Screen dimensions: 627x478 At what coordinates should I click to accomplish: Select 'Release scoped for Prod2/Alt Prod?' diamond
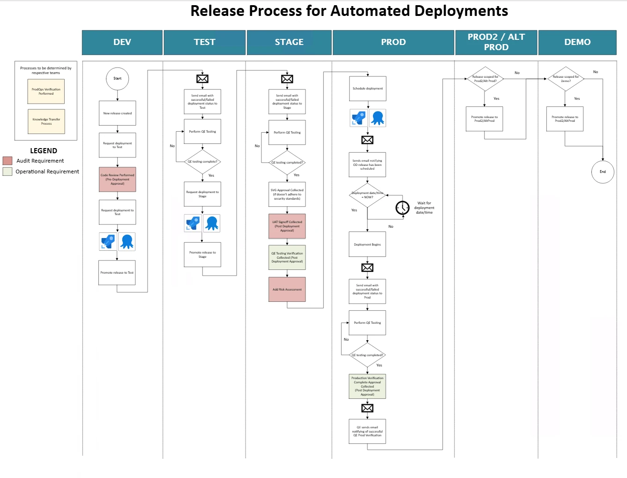click(x=485, y=79)
